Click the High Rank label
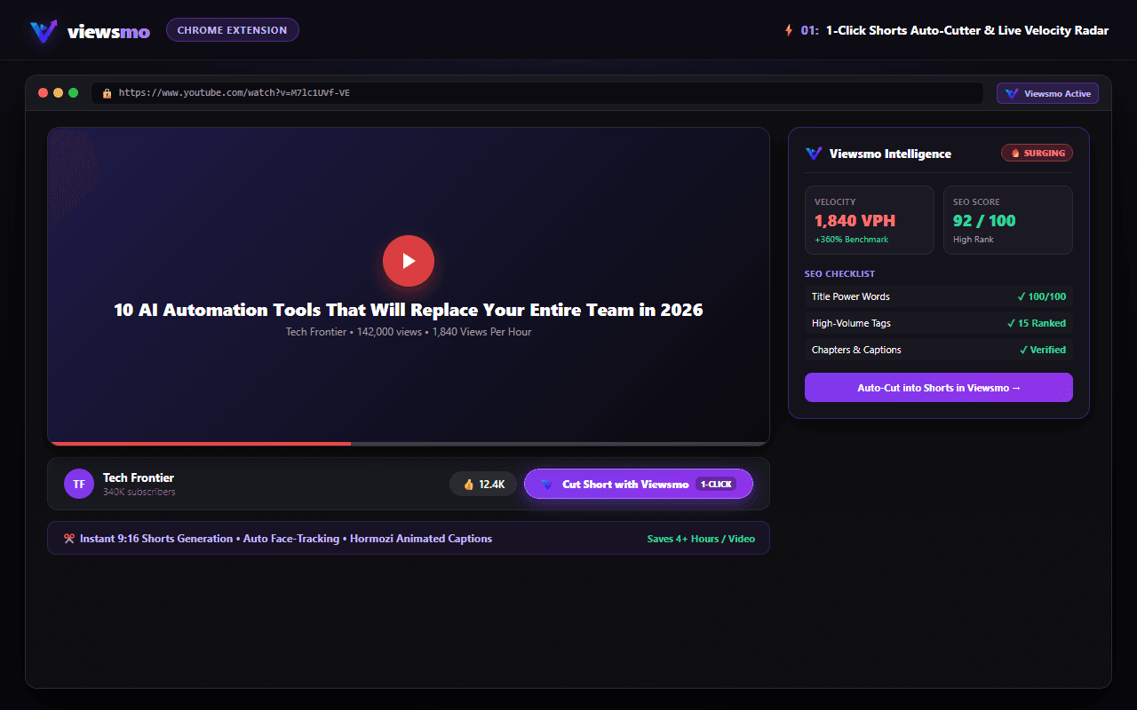 point(974,240)
